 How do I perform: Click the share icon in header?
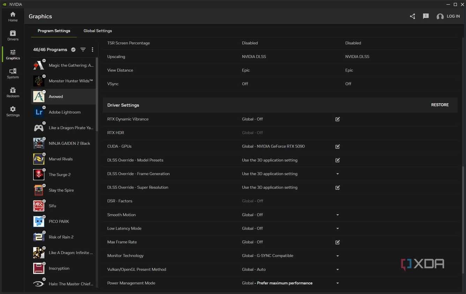coord(413,16)
